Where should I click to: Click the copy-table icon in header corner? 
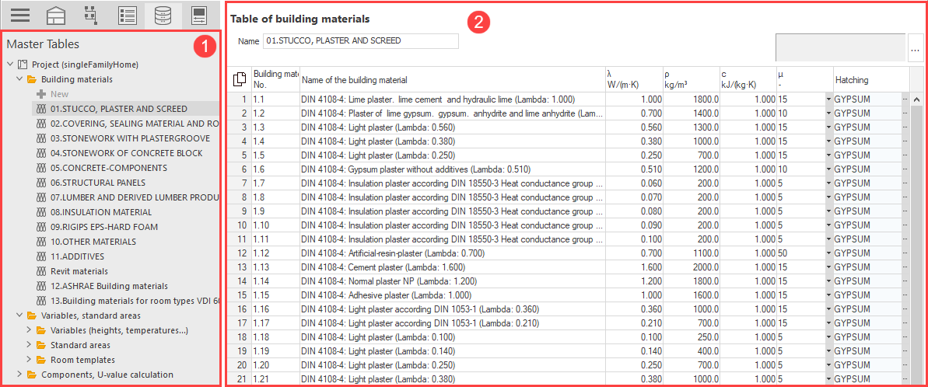tap(239, 79)
